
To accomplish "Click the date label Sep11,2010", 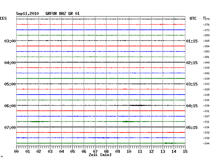I will click(x=27, y=14).
